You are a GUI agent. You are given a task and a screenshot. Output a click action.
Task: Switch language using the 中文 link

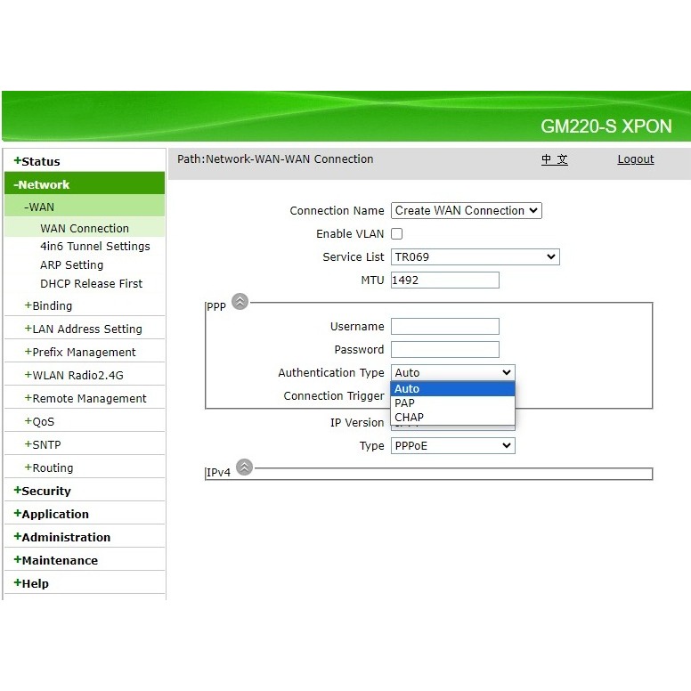[x=554, y=159]
